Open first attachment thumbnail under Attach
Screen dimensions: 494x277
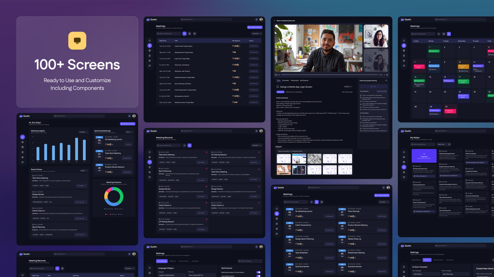[284, 158]
